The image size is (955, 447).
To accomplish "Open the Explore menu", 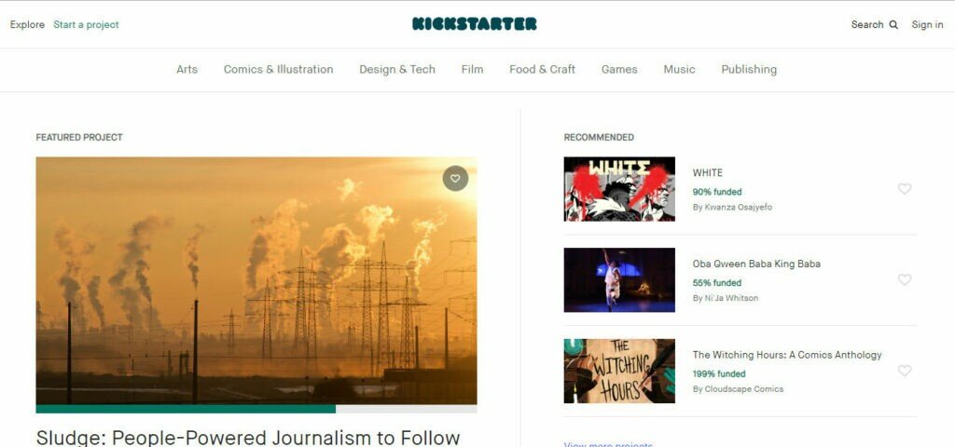I will click(x=27, y=25).
